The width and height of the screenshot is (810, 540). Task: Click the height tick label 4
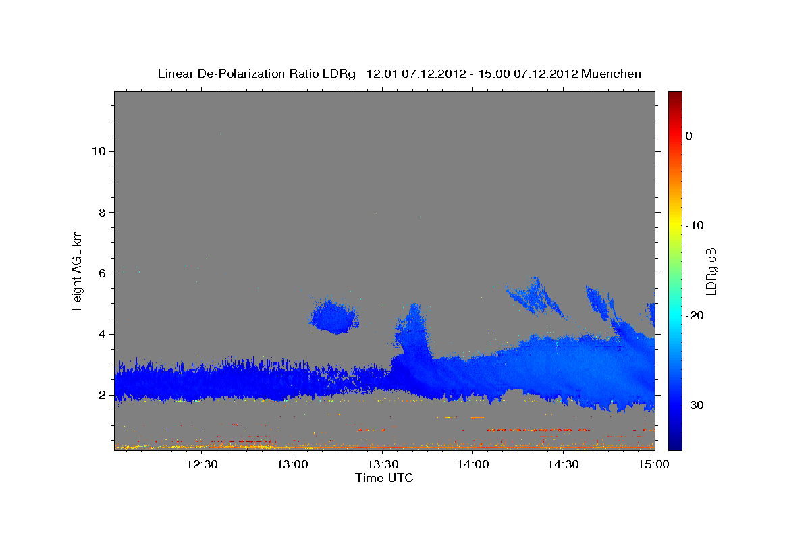coord(103,334)
